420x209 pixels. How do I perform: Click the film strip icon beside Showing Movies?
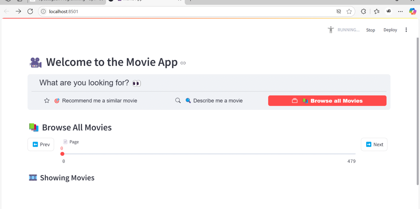pos(33,178)
